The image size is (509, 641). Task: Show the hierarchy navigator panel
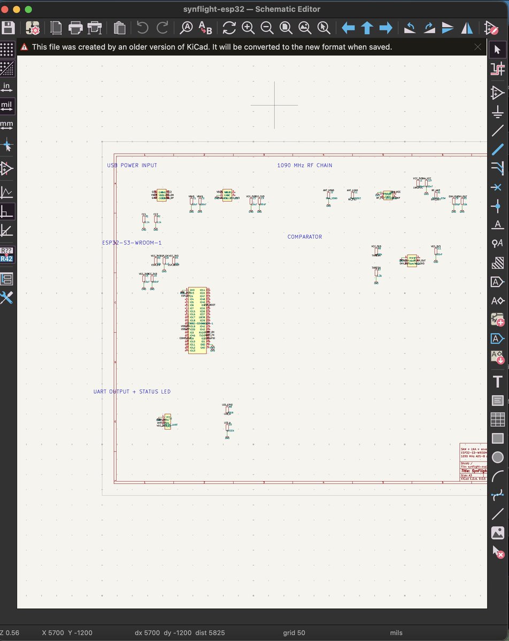(x=6, y=279)
